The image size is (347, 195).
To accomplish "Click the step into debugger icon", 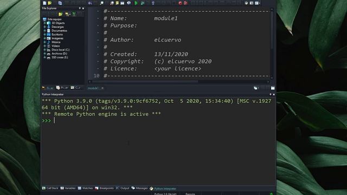I will tap(153, 3).
